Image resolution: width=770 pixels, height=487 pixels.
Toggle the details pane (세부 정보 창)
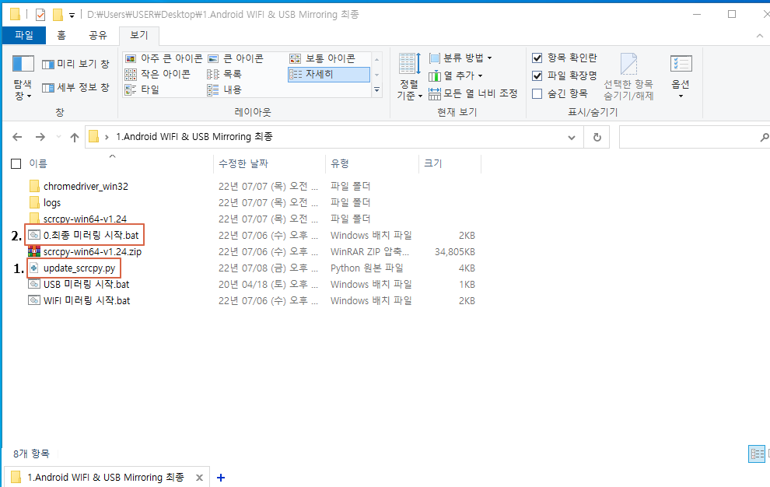coord(75,87)
